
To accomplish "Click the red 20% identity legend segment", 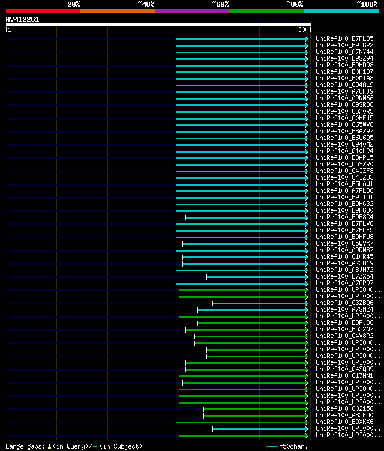I will 43,11.
